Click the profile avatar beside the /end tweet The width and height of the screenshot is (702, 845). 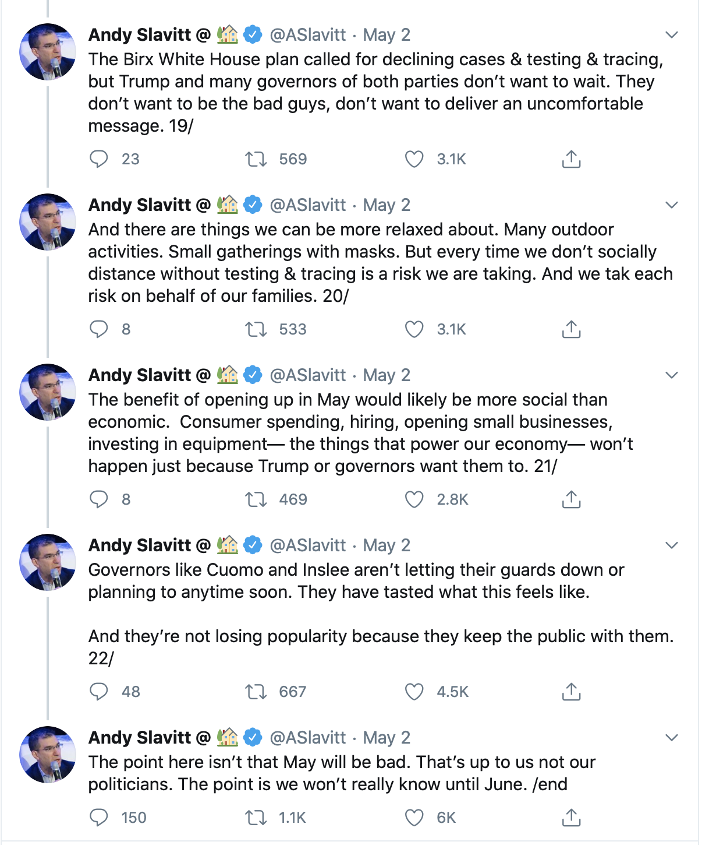48,754
